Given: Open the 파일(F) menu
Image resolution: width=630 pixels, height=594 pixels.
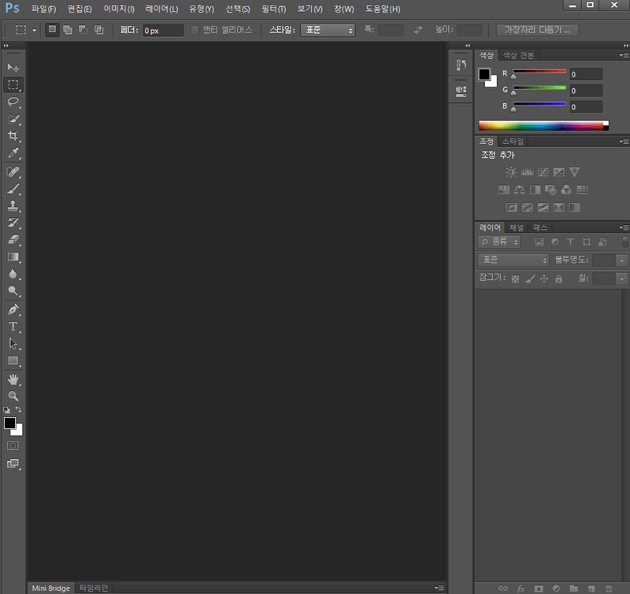Looking at the screenshot, I should (x=43, y=9).
